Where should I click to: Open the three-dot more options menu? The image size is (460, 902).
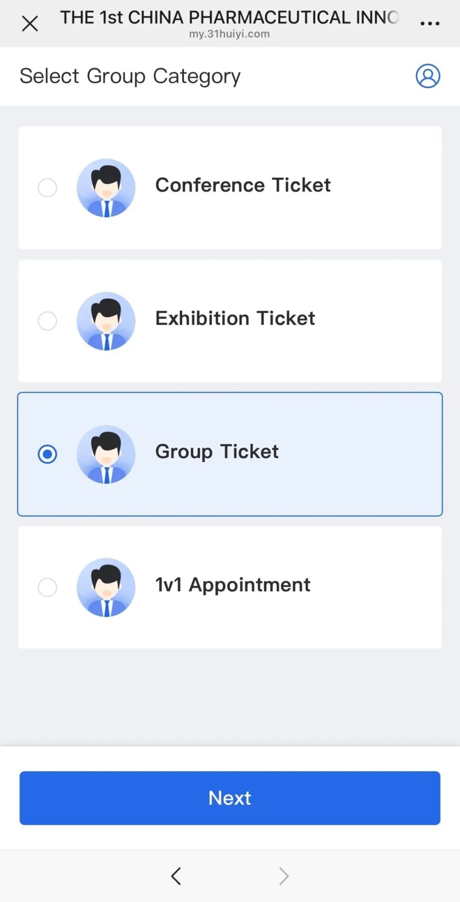click(x=430, y=23)
